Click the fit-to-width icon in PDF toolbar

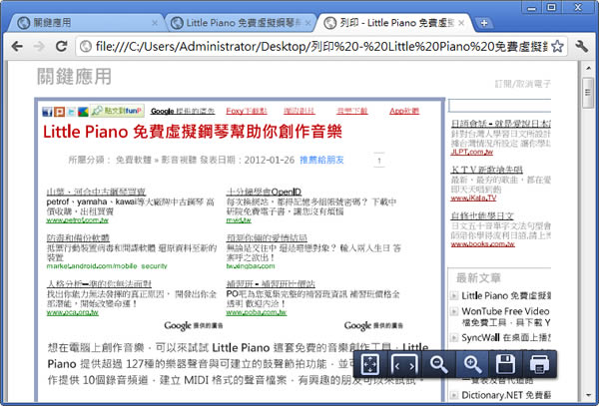coord(404,364)
